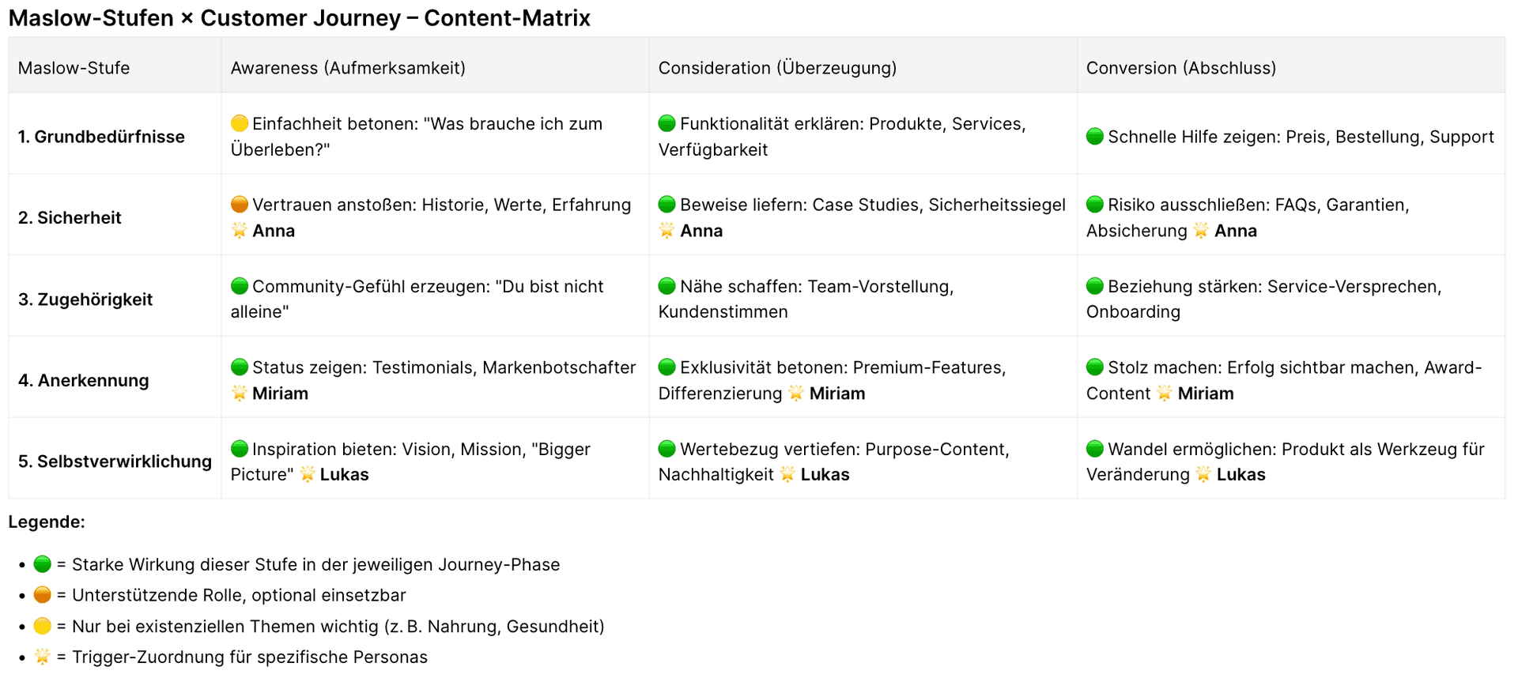Click the star icon before Lukas in Conversion column
Viewport: 1518px width, 678px height.
pos(1203,474)
